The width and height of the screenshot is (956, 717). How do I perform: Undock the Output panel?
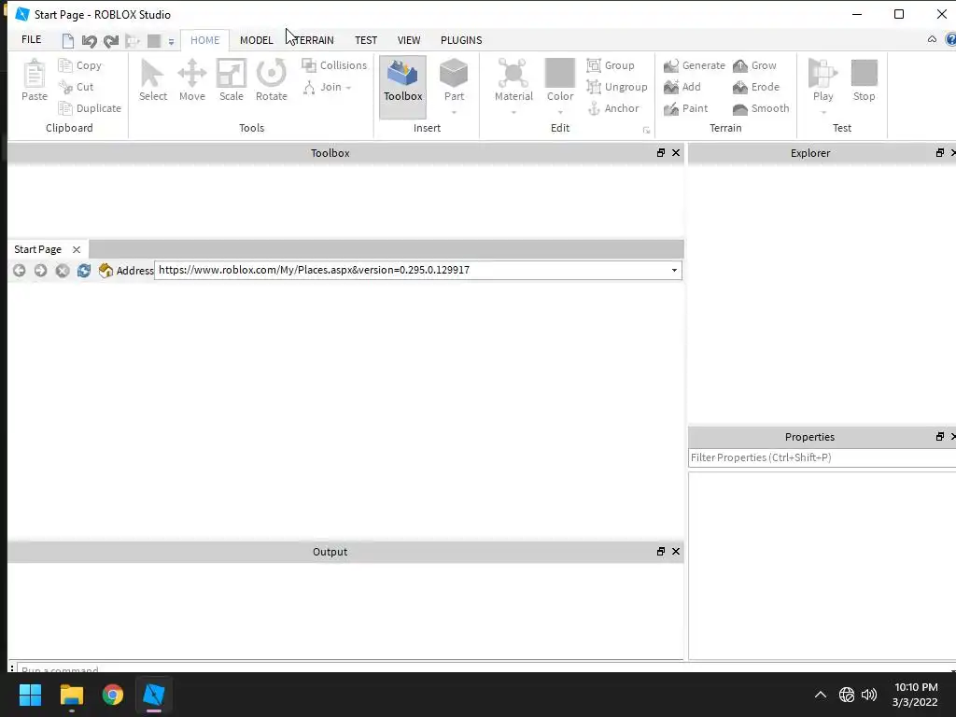(x=660, y=551)
